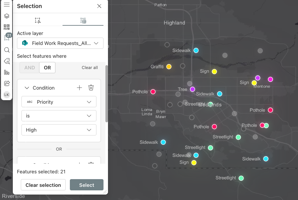
Task: Click the cyan Sidewalk point near Highland
Action: [x=196, y=50]
